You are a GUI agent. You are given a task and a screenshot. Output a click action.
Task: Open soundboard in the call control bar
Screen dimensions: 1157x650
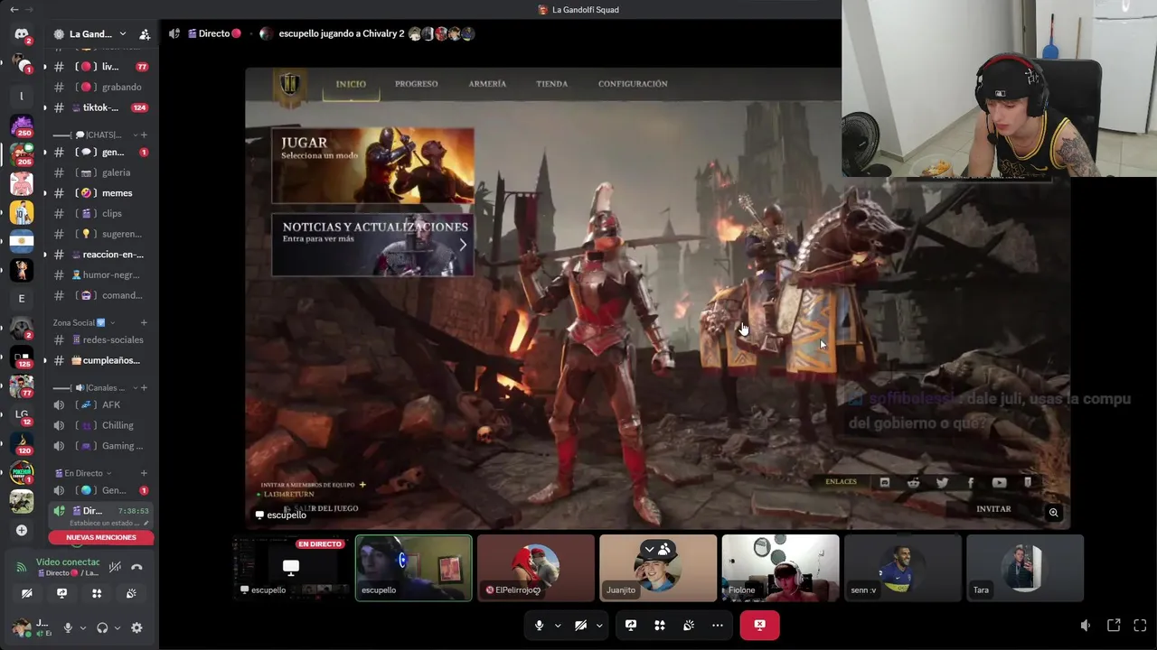tap(689, 626)
